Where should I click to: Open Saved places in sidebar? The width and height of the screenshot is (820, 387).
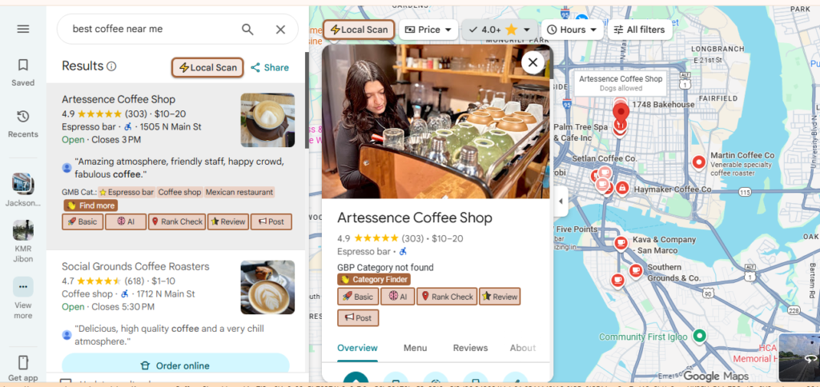click(x=23, y=72)
